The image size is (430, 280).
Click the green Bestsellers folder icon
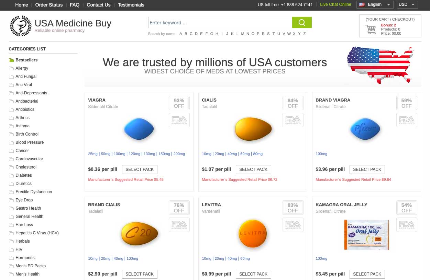point(11,60)
